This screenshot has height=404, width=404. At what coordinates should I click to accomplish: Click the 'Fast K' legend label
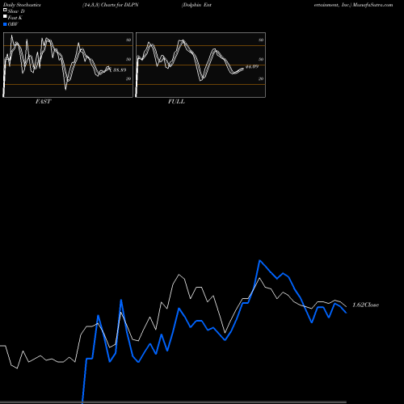[15, 18]
